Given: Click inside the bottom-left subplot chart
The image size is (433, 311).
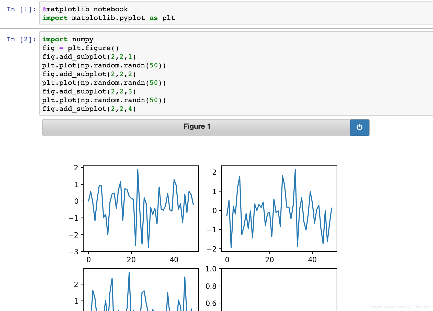Looking at the screenshot, I should click(x=141, y=290).
